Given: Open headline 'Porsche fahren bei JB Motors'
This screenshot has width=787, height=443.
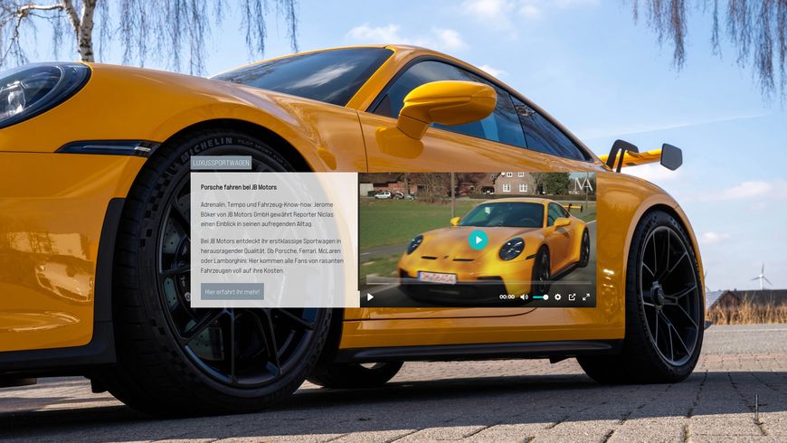Looking at the screenshot, I should coord(239,187).
